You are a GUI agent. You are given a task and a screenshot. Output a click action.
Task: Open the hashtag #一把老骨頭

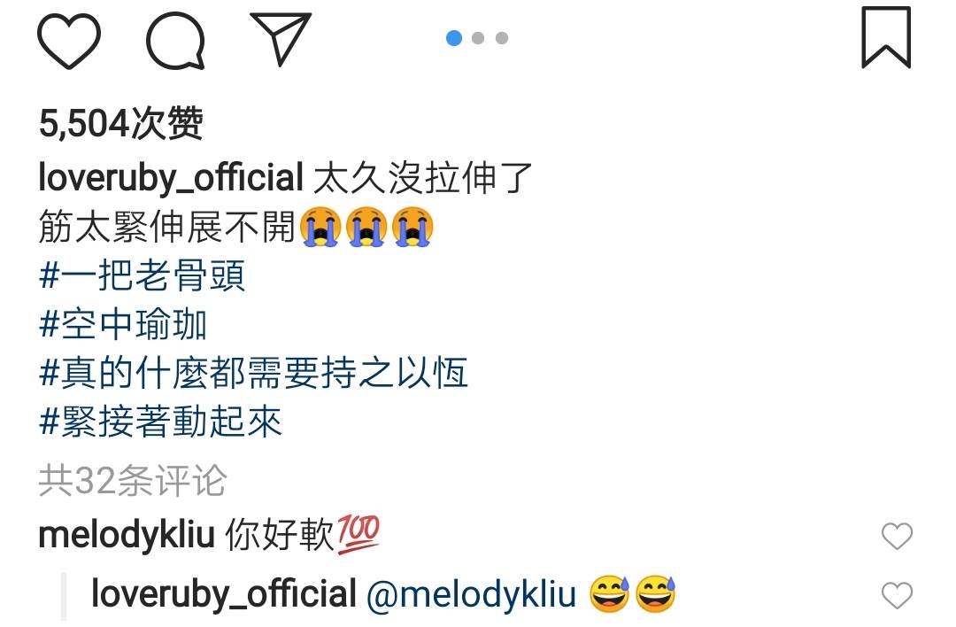[142, 275]
